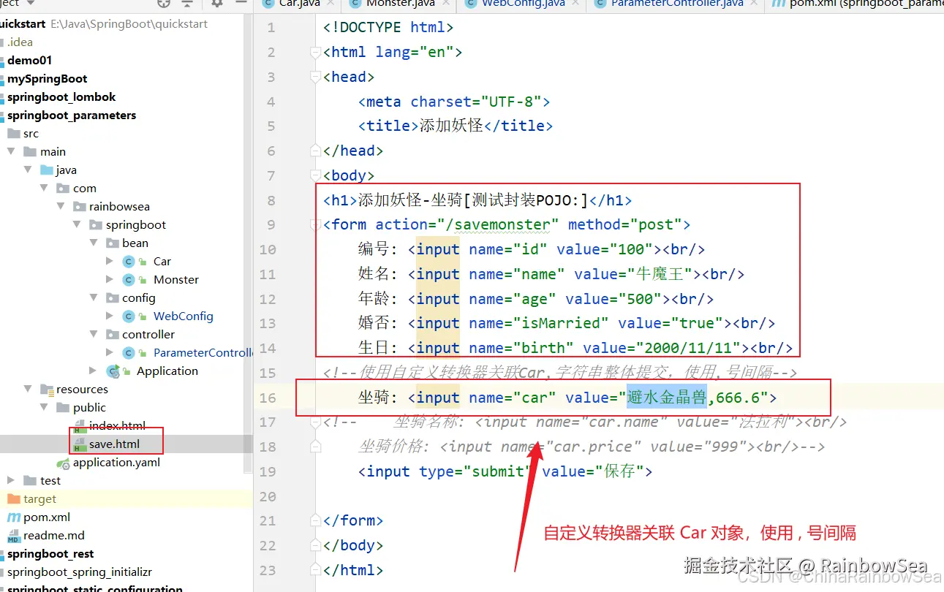Click the application.yaml file icon
Screen dimensions: 944x592
click(x=64, y=463)
